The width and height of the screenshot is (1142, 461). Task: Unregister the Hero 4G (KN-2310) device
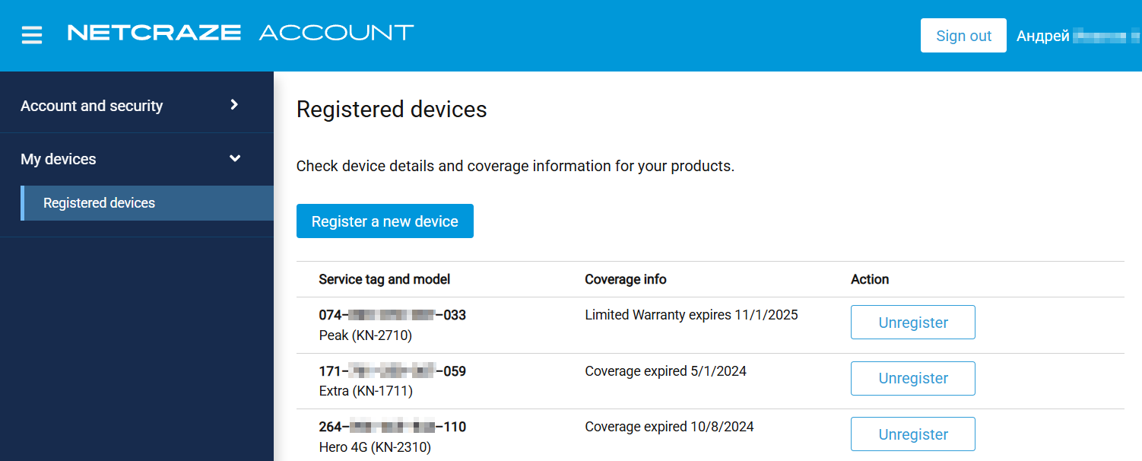912,434
